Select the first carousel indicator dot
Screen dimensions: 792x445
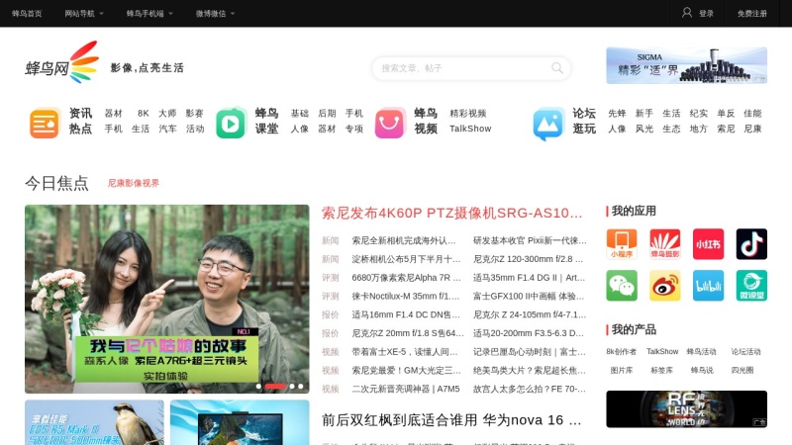[x=258, y=387]
